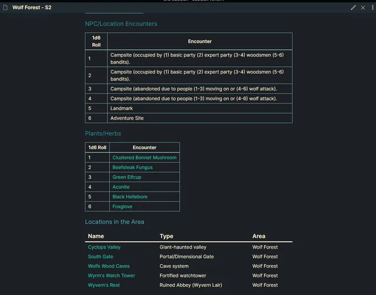Click Wolf Forest area in Cyclops Valley row
This screenshot has height=295, width=376.
pos(265,247)
